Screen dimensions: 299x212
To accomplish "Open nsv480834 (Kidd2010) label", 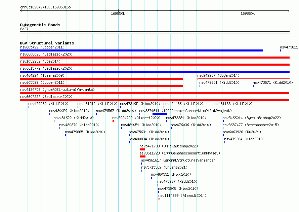I will [149, 139].
